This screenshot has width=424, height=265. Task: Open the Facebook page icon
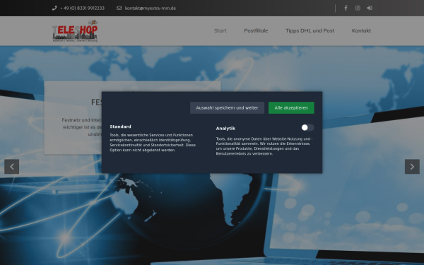pos(346,8)
